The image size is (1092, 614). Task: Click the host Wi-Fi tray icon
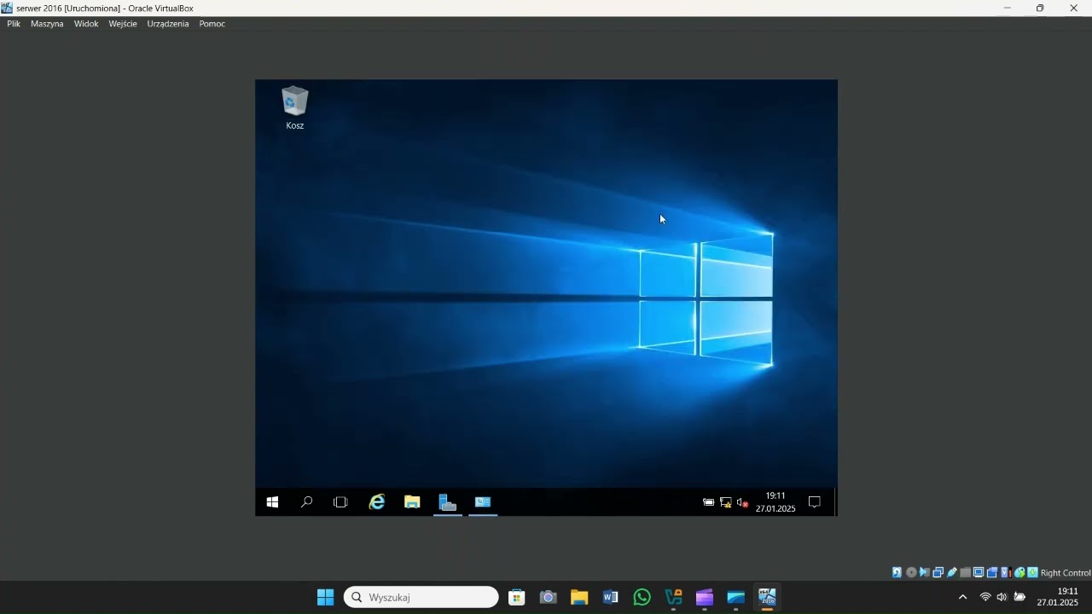click(x=985, y=597)
